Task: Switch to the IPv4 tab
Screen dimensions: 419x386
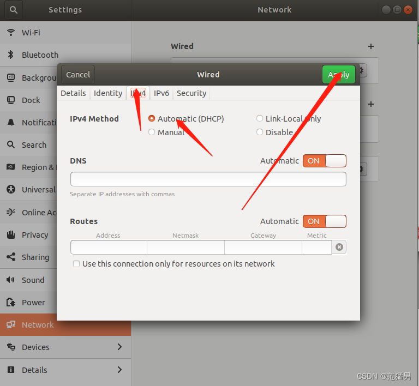Action: point(138,93)
